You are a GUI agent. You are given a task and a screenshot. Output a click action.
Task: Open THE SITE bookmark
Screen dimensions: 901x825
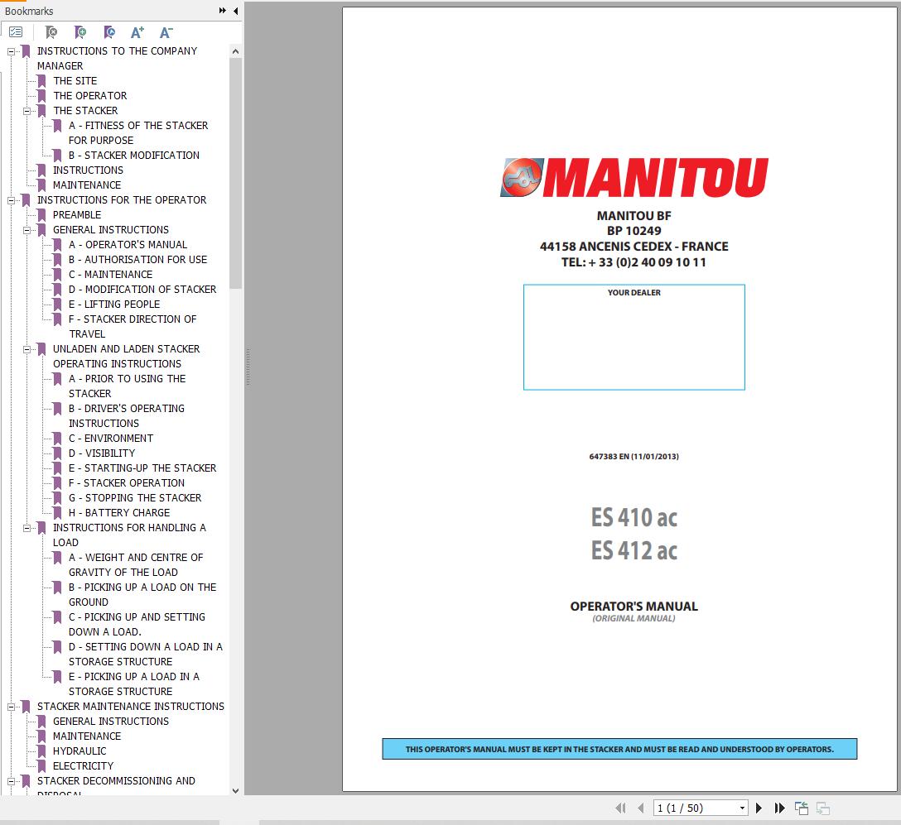[x=75, y=81]
